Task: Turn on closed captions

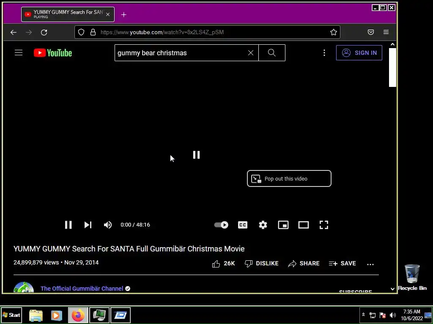Action: (243, 225)
